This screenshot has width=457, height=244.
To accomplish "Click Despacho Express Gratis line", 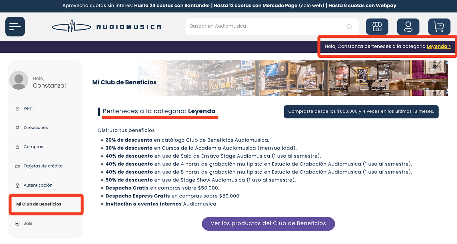I will (173, 196).
